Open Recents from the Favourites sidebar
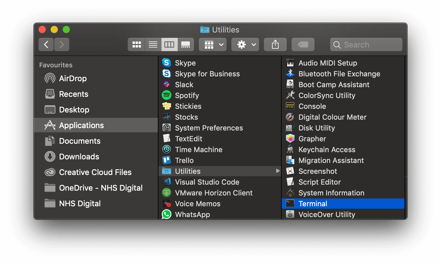The width and height of the screenshot is (441, 264). pos(73,94)
